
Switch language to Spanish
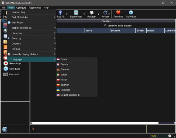click(77, 85)
